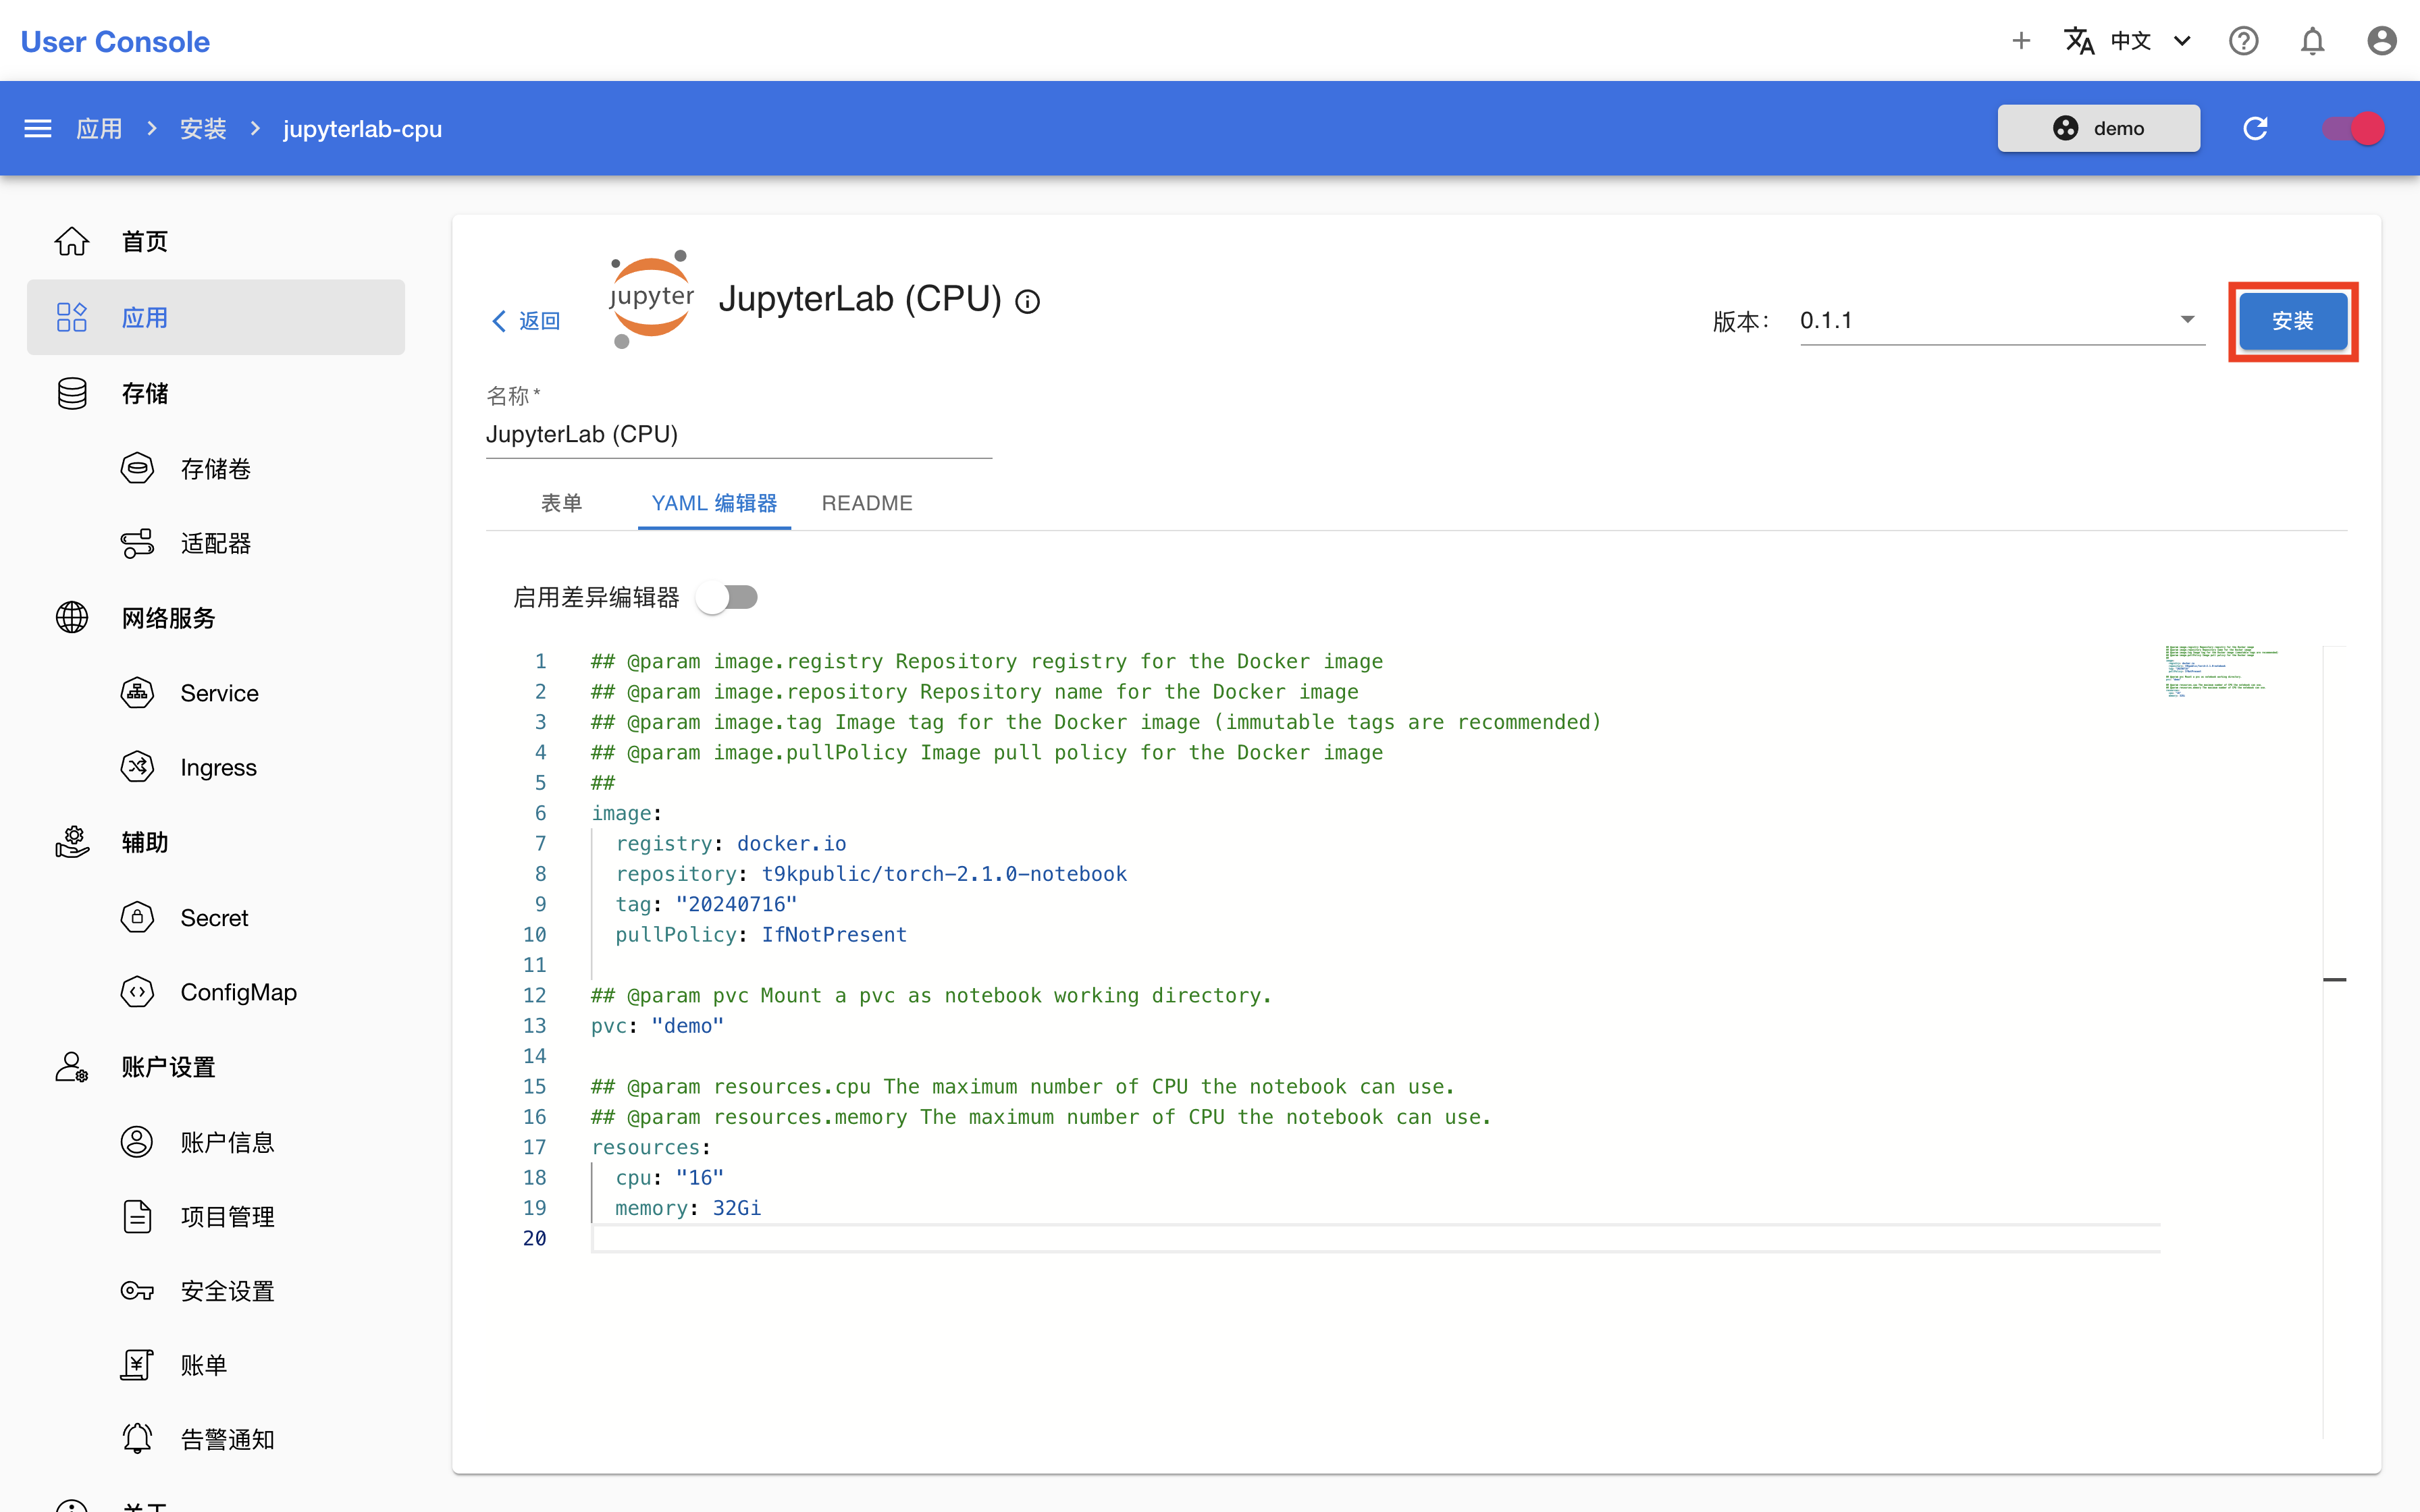2420x1512 pixels.
Task: Click the 返回 back link
Action: tap(526, 321)
